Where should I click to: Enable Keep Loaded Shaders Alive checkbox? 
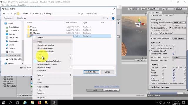[x=174, y=48]
